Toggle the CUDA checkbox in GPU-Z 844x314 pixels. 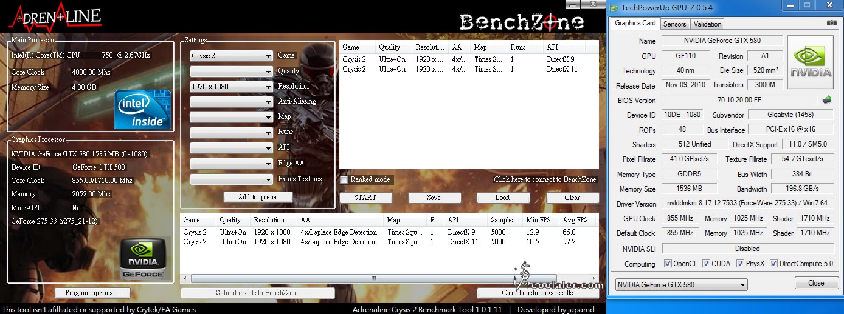click(706, 264)
